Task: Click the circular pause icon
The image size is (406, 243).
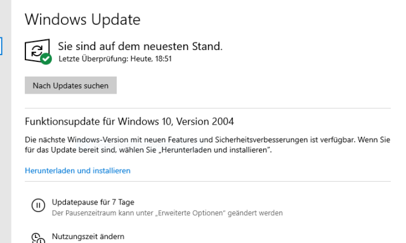Action: [38, 205]
